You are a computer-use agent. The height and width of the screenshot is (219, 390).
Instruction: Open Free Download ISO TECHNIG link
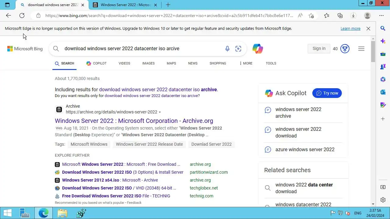click(x=116, y=196)
